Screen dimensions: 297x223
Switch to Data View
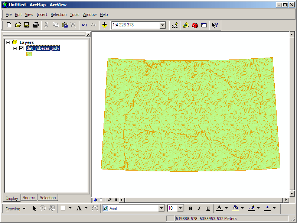coord(95,200)
